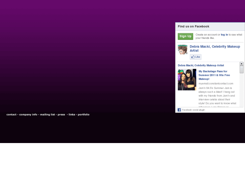Screen dimensions: 245x183
Task: Open the company info footer link
Action: tap(28, 115)
